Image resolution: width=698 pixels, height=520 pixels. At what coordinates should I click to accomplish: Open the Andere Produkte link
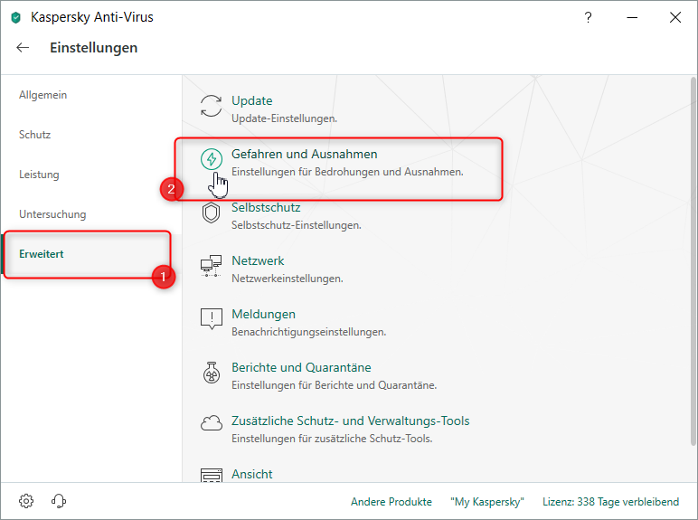click(391, 502)
